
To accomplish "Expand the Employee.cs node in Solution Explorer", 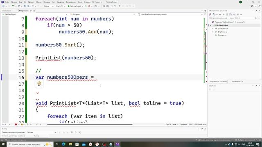I will pos(212,32).
